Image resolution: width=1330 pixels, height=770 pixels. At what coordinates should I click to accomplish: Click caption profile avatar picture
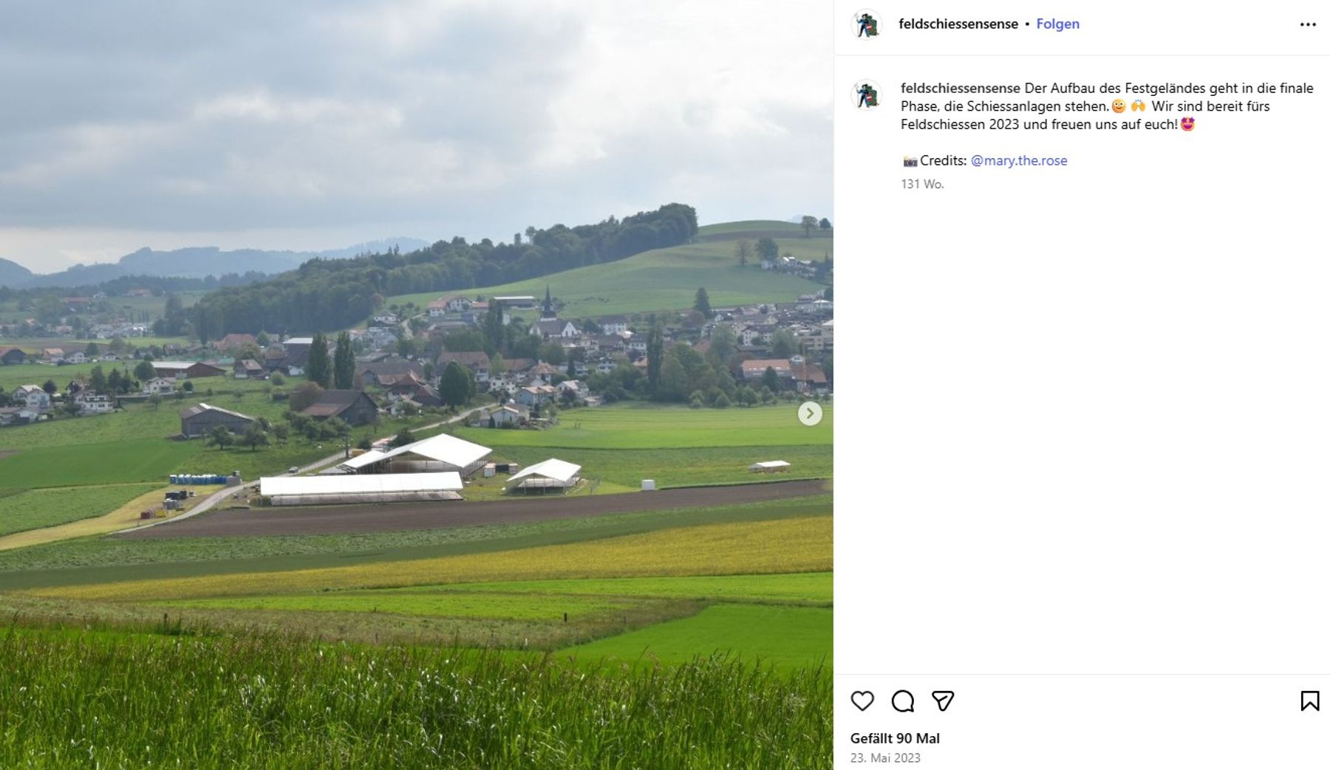coord(867,95)
